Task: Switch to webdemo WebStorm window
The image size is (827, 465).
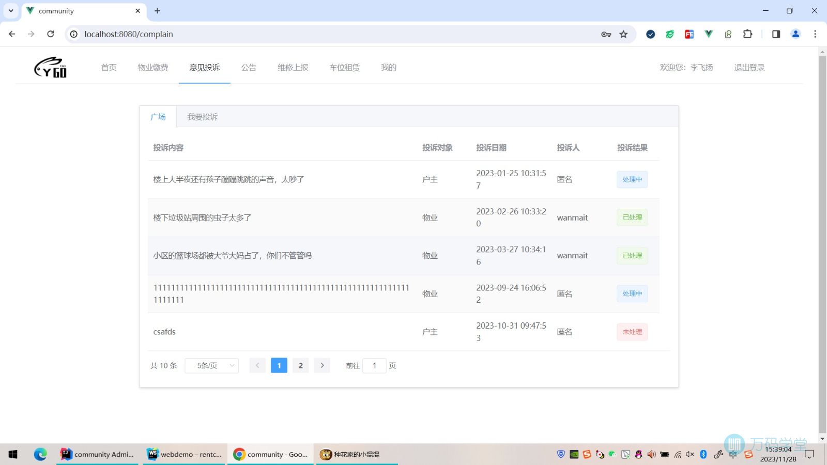Action: [x=185, y=454]
